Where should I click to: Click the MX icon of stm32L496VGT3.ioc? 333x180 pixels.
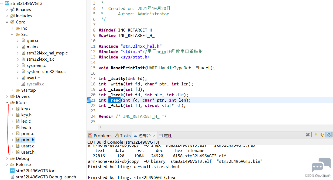pyautogui.click(x=12, y=171)
